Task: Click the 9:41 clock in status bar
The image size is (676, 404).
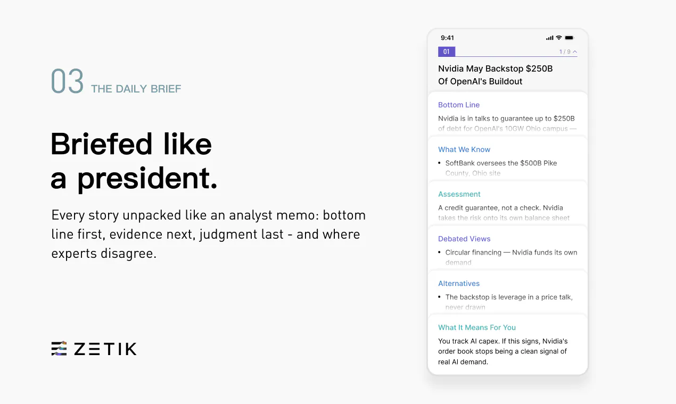Action: pyautogui.click(x=447, y=38)
